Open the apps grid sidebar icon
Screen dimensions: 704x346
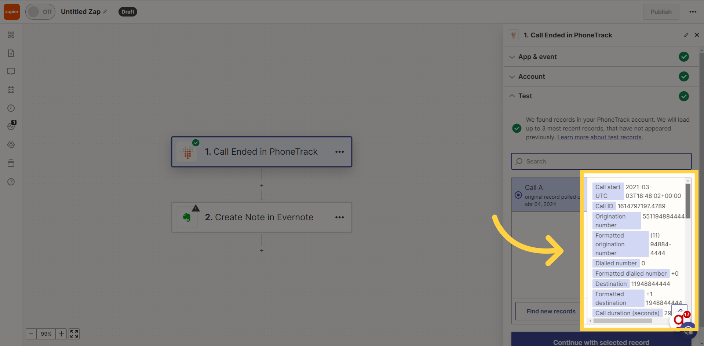(11, 35)
